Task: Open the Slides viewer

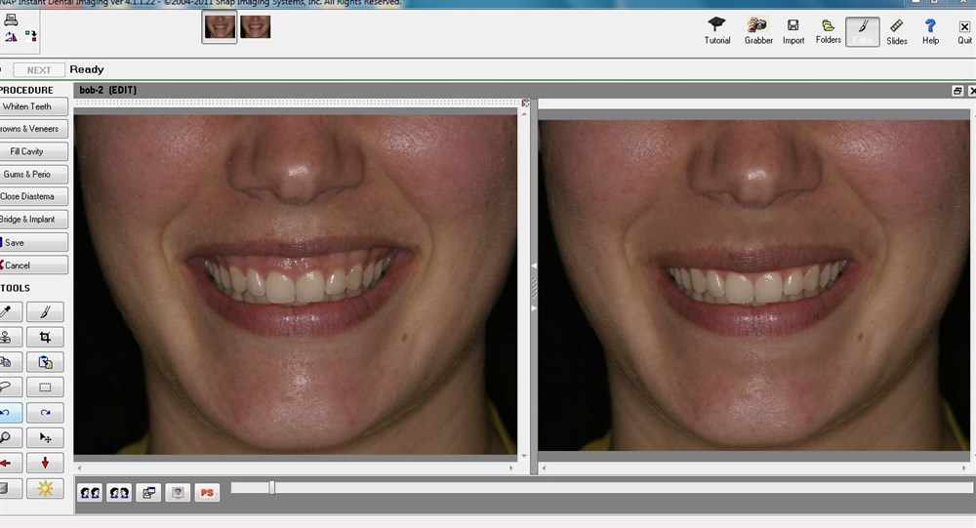Action: (896, 31)
